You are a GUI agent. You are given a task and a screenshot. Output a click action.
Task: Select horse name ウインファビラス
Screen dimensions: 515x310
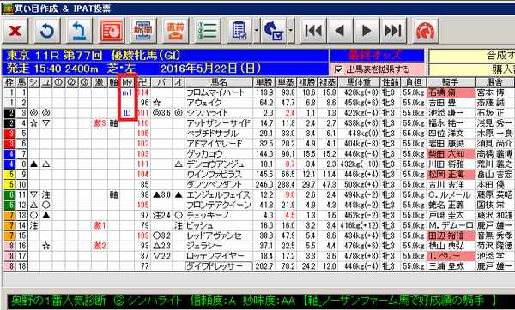click(214, 175)
